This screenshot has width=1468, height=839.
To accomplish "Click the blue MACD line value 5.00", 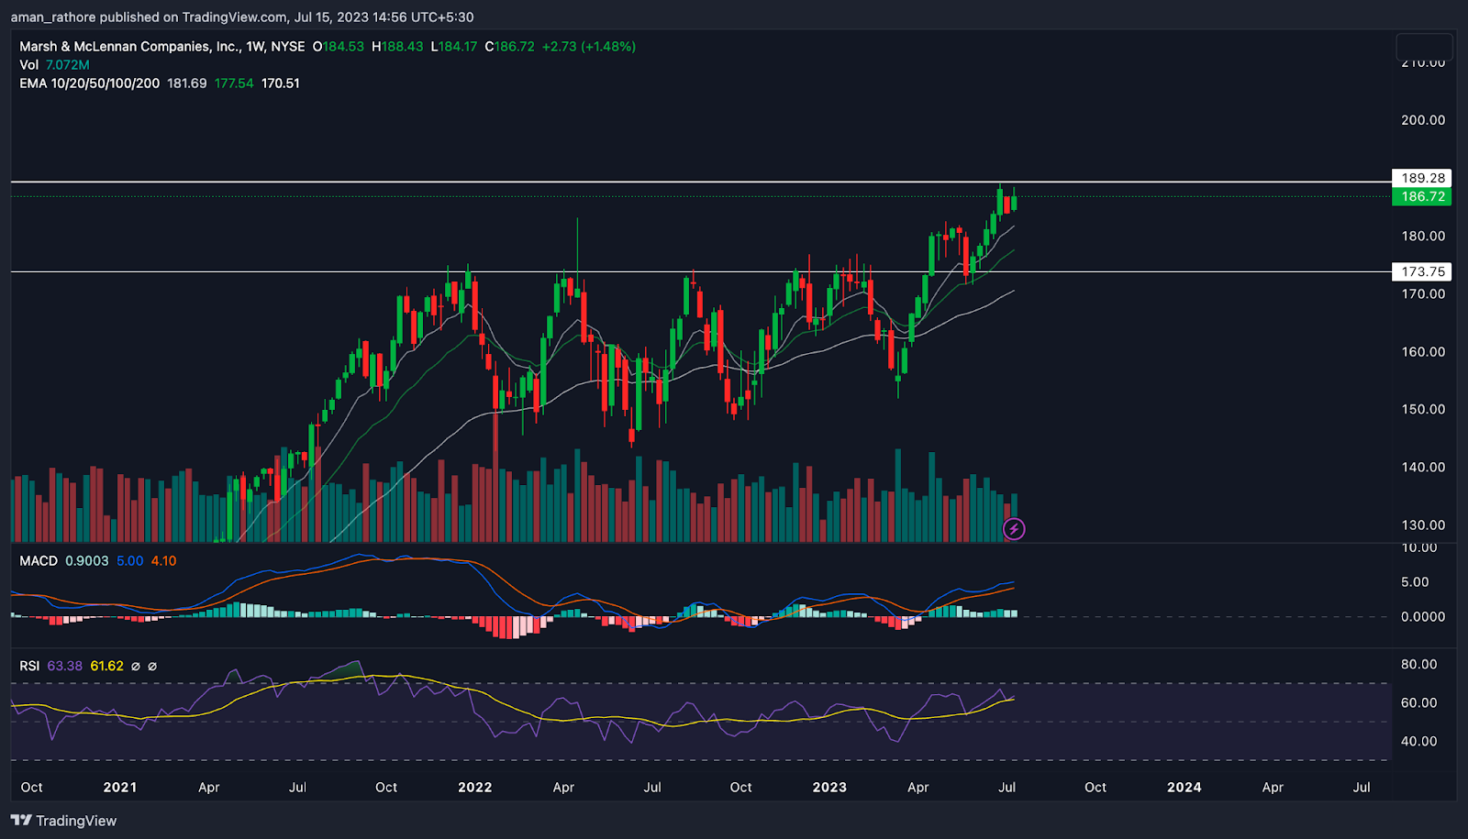I will pos(129,560).
